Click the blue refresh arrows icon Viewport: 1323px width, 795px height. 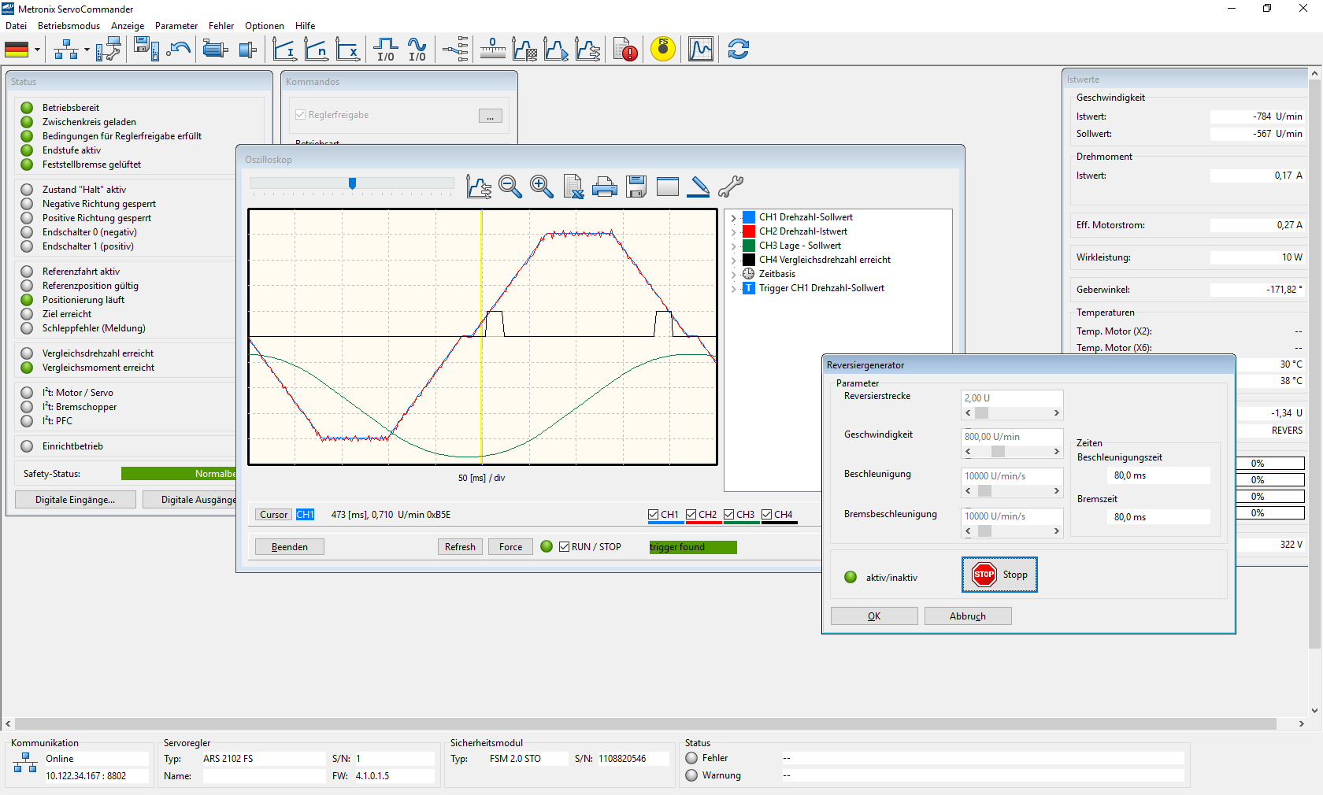739,50
